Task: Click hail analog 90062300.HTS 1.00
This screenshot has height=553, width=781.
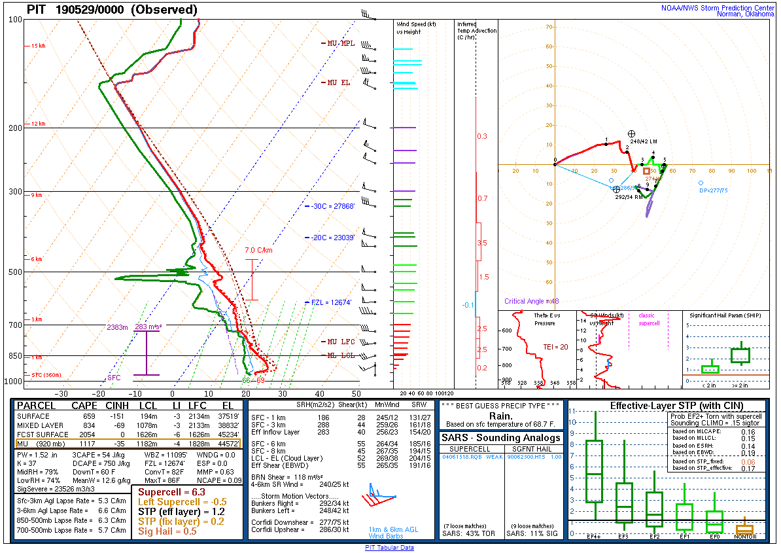Action: 534,457
